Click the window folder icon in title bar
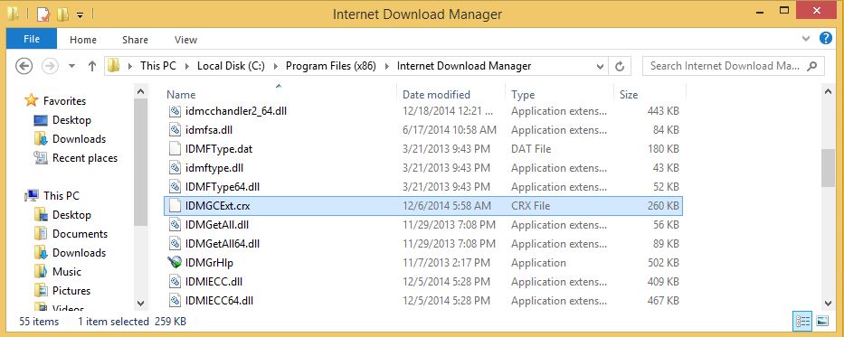The width and height of the screenshot is (844, 337). [14, 14]
